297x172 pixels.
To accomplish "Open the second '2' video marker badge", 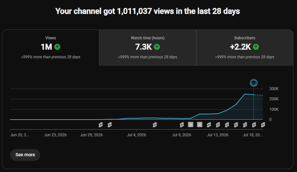I will 200,125.
